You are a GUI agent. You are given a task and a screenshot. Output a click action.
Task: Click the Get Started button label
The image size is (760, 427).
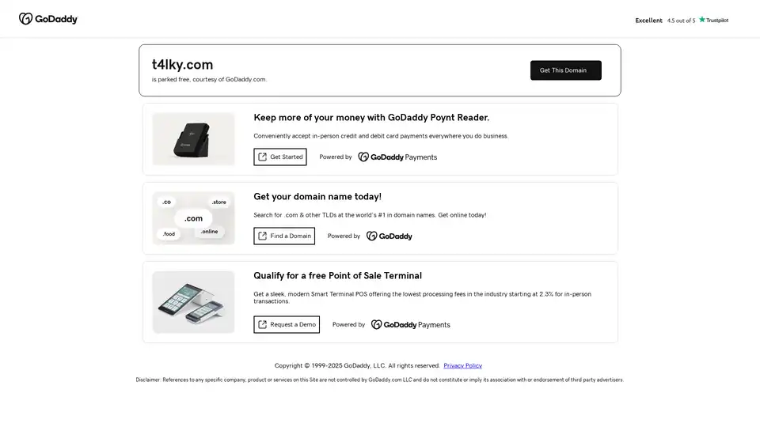(287, 157)
